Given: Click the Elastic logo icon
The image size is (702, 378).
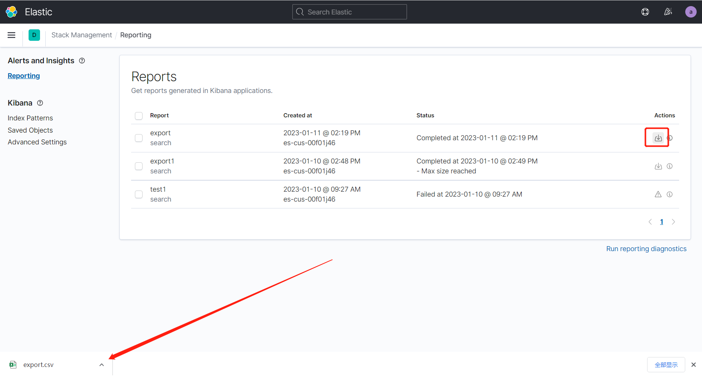Looking at the screenshot, I should click(11, 12).
